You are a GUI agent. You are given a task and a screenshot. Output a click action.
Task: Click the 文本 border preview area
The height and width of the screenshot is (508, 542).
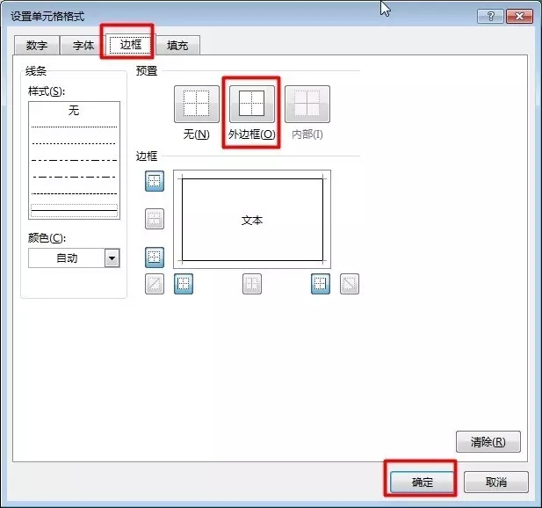(x=252, y=221)
